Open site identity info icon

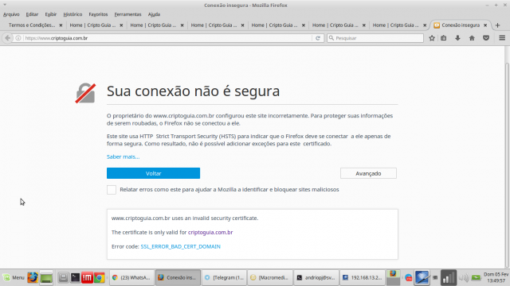click(18, 38)
